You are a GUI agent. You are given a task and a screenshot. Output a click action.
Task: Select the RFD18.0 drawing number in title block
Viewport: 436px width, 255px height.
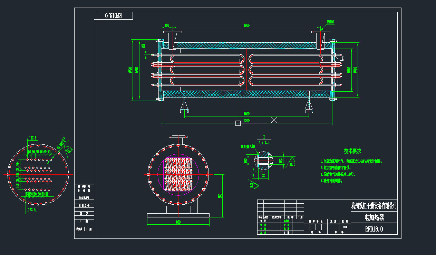pyautogui.click(x=374, y=229)
